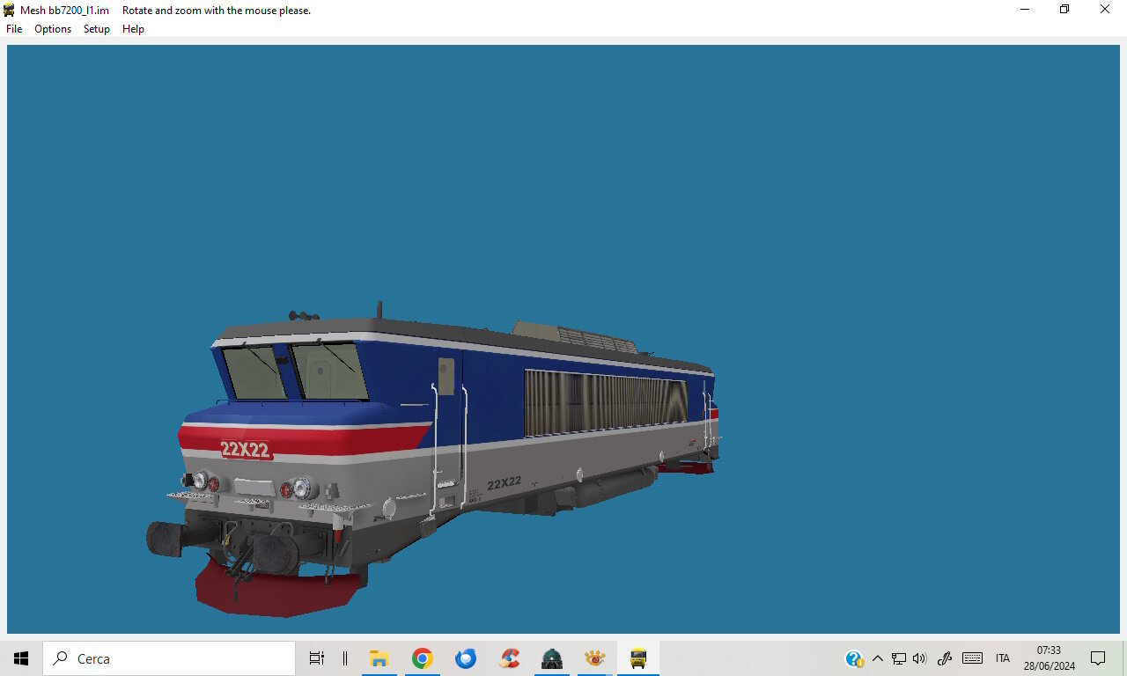
Task: Open the Options menu
Action: 53,29
